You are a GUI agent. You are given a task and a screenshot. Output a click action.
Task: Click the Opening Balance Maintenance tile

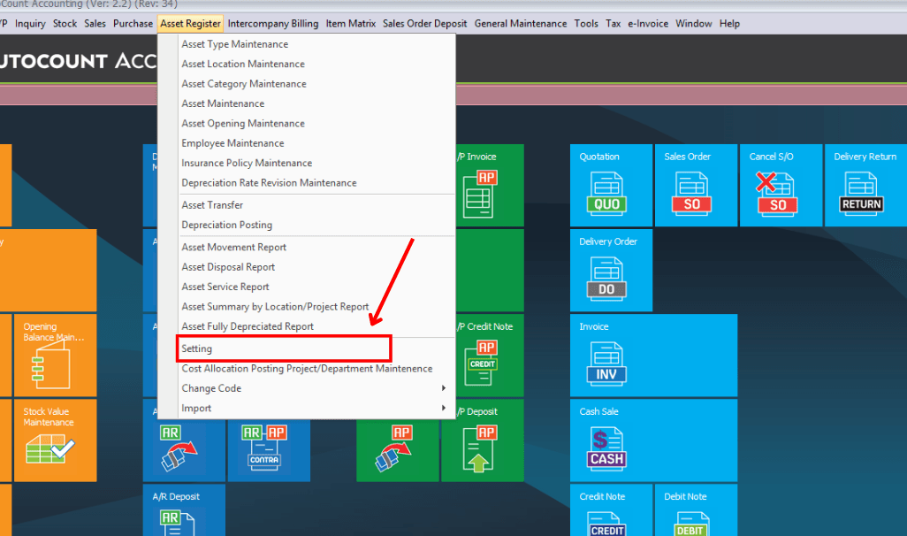(55, 354)
